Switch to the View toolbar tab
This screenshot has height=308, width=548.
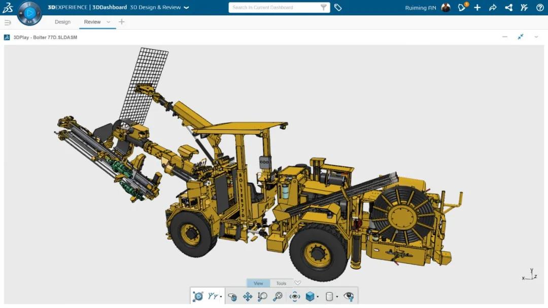tap(258, 283)
